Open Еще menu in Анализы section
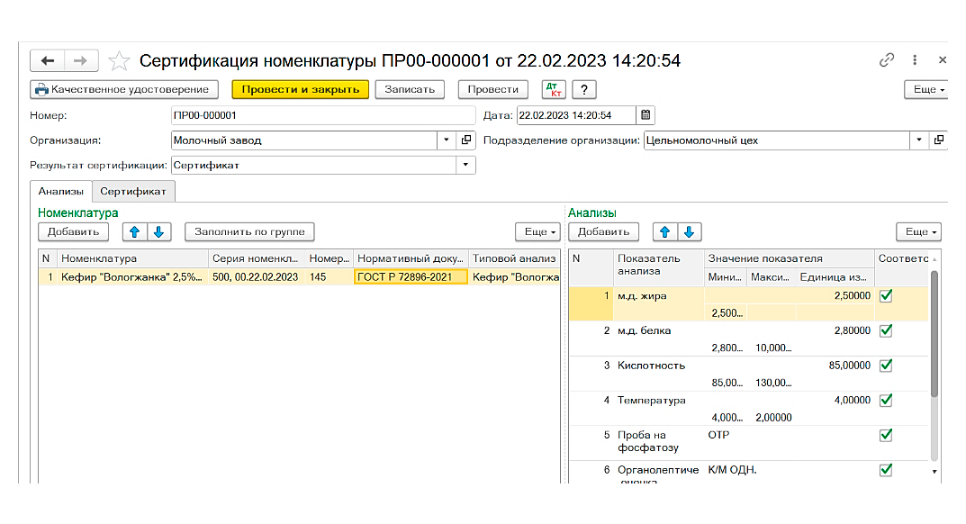 tap(918, 231)
